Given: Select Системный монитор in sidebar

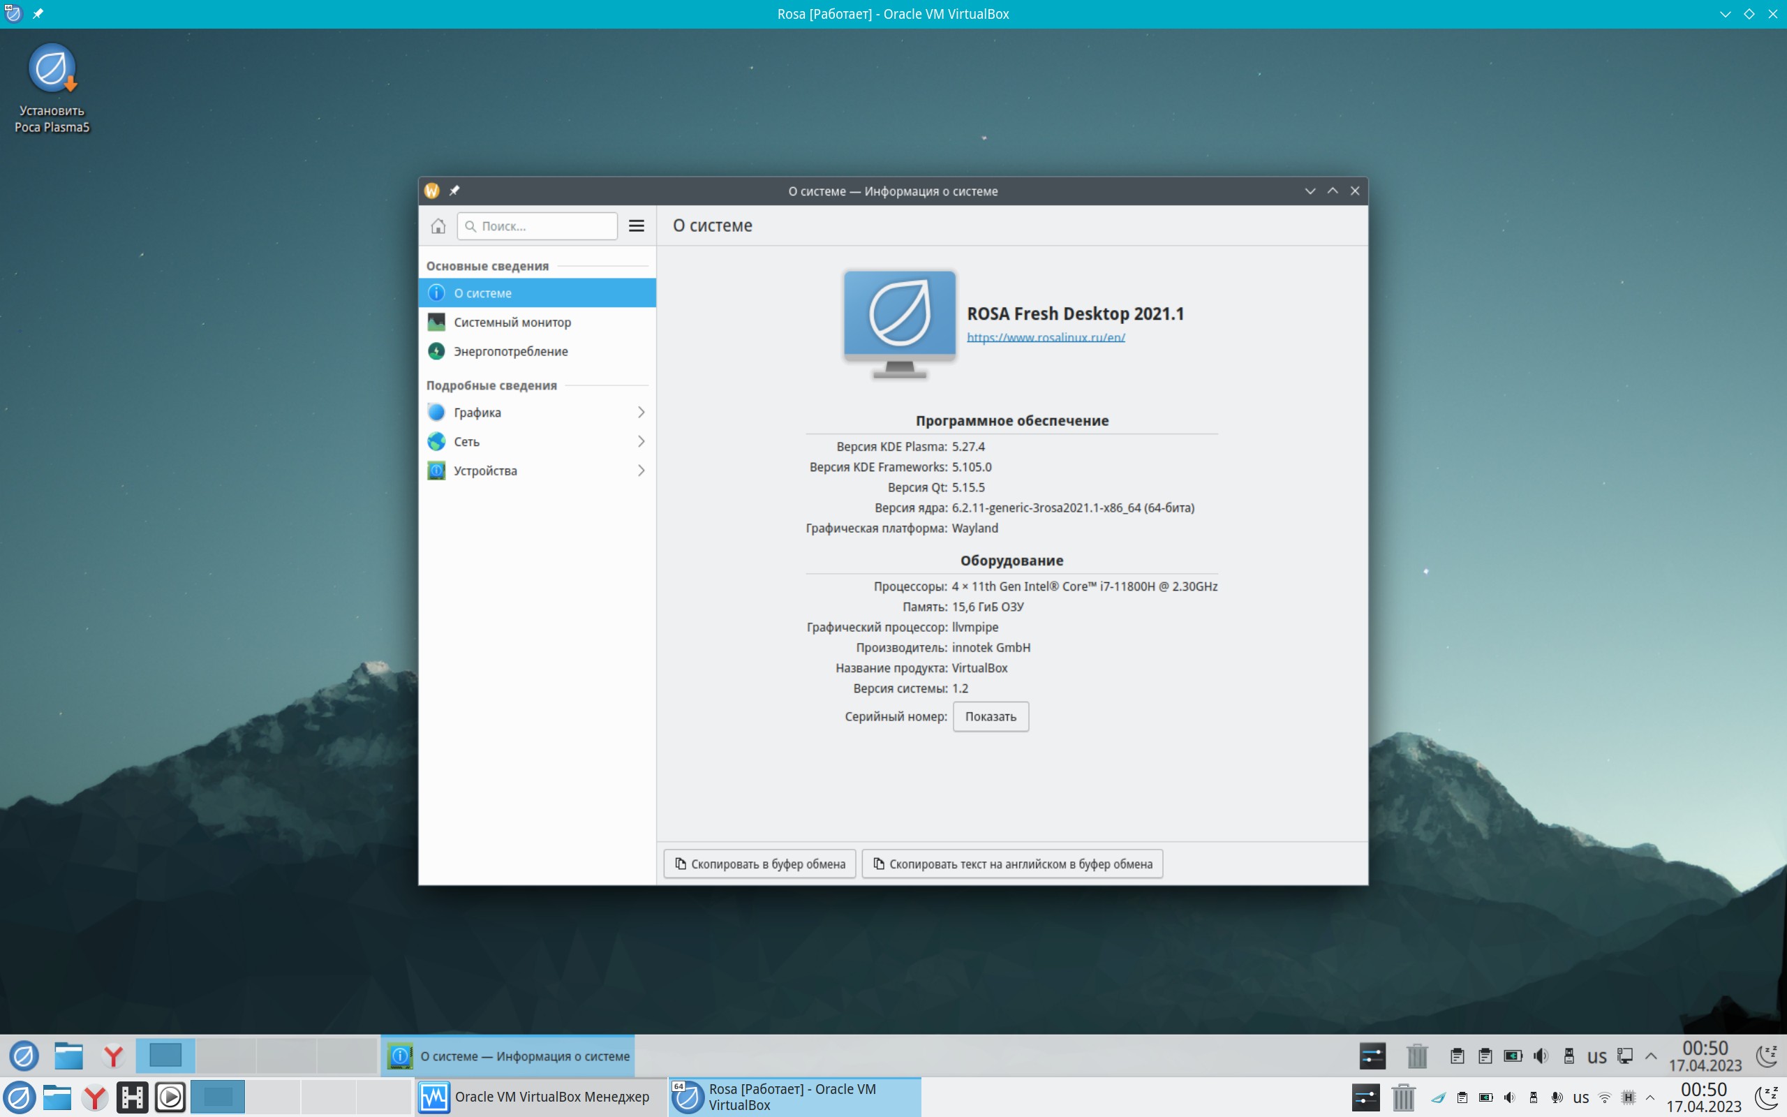Looking at the screenshot, I should click(x=512, y=322).
